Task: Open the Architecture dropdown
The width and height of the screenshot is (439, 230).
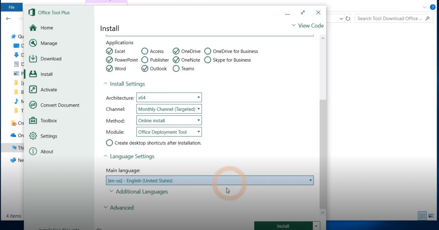Action: 199,97
